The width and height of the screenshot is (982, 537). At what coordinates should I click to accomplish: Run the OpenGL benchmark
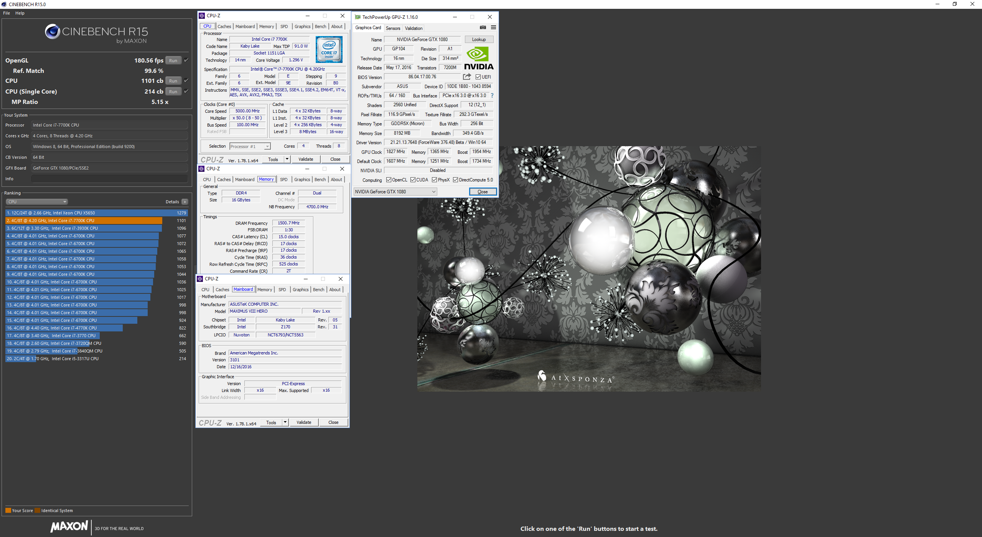(173, 61)
